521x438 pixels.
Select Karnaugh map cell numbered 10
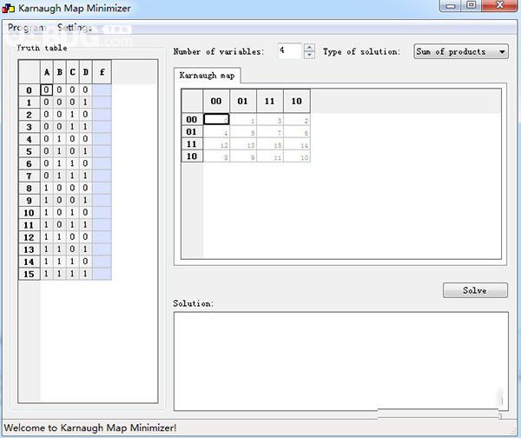click(x=297, y=156)
